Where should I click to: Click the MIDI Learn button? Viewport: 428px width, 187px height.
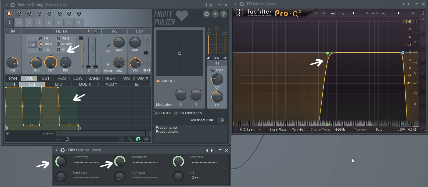coord(247,130)
